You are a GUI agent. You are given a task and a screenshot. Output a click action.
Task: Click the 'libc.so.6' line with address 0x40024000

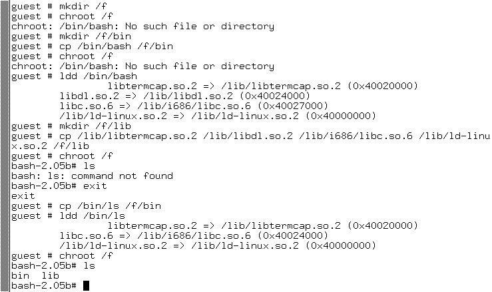(194, 236)
